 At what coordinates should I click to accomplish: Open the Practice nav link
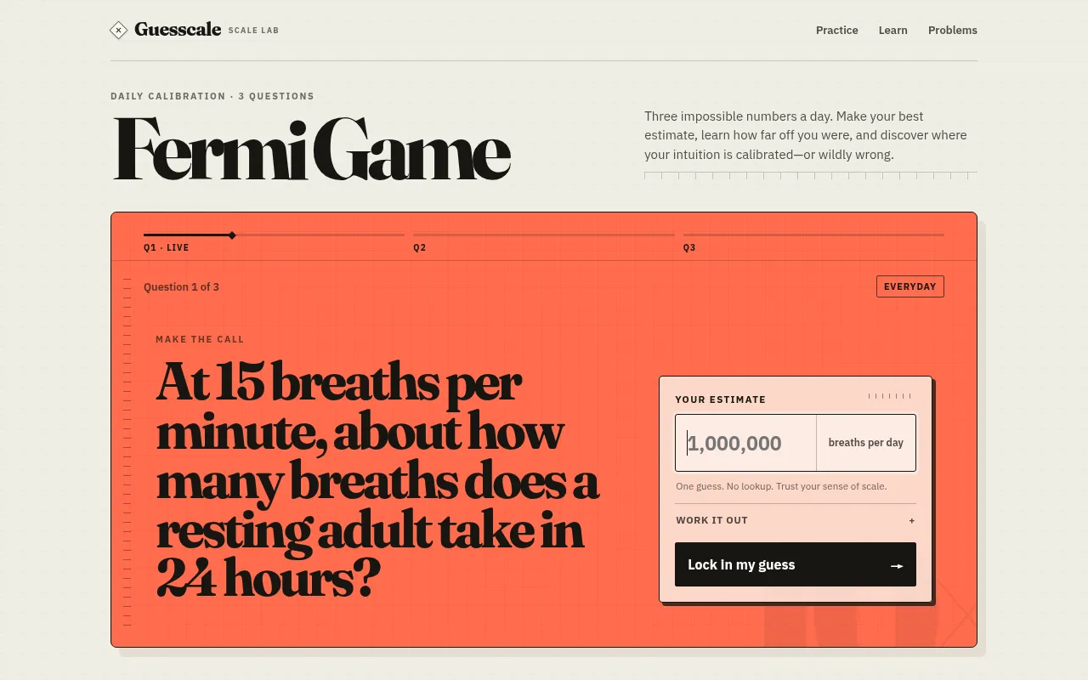coord(837,30)
